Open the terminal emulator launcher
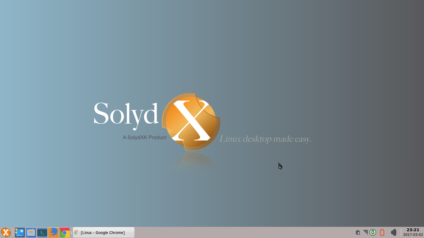This screenshot has height=238, width=424. 42,232
